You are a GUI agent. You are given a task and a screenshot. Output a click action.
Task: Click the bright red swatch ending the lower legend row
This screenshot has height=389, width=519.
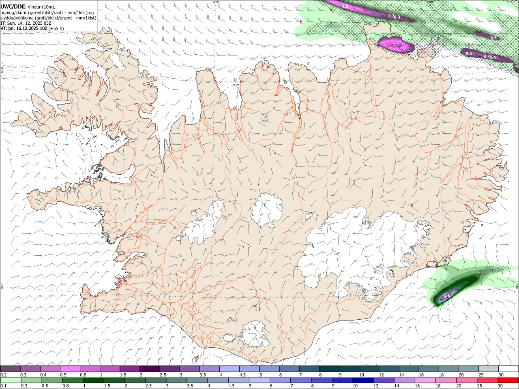508,380
